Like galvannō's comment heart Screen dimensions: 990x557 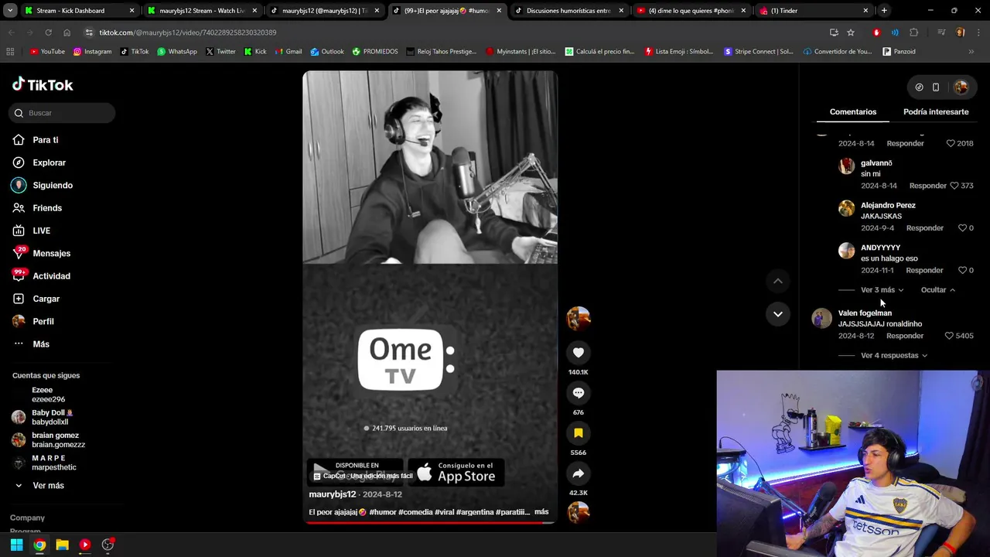[x=954, y=186]
